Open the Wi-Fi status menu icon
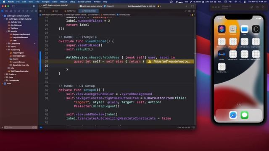This screenshot has height=151, width=269. tap(236, 2)
